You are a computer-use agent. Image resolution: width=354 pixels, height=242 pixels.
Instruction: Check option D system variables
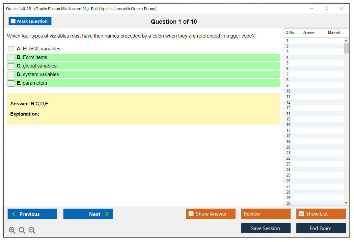[11, 75]
